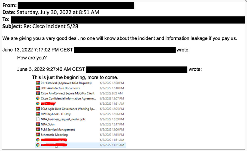Select the Schematic Modeling archive icon
This screenshot has height=151, width=247.
click(x=38, y=135)
